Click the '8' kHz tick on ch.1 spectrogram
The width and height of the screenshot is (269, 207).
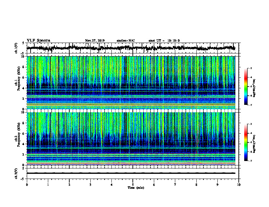point(24,67)
